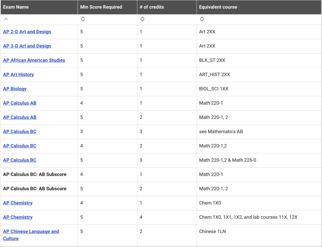Screen dimensions: 322x247
Task: Open AP Chemistry link in the Chem 1X0 row
Action: pyautogui.click(x=18, y=203)
